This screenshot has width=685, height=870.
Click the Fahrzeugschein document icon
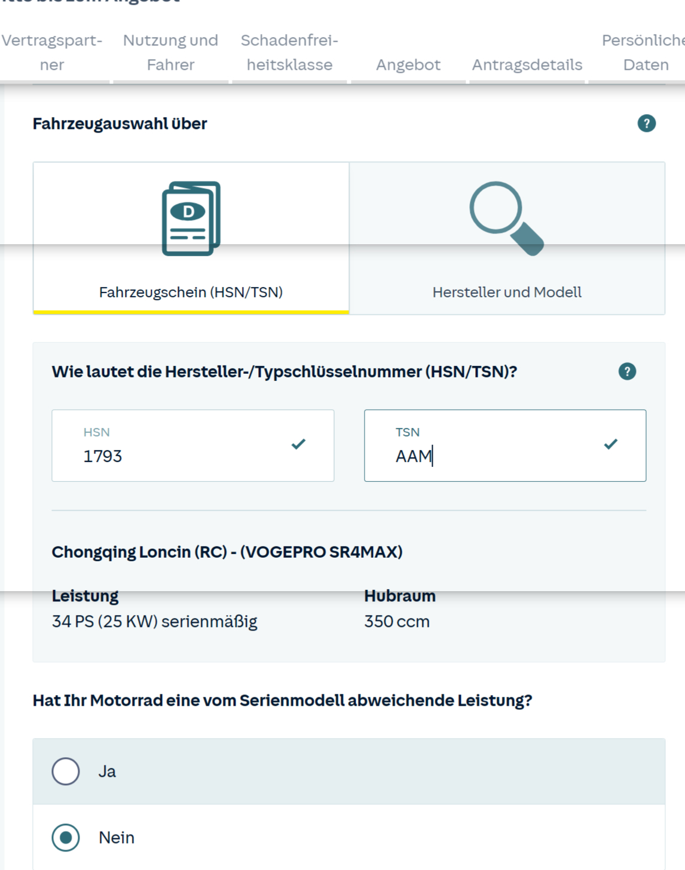(191, 219)
